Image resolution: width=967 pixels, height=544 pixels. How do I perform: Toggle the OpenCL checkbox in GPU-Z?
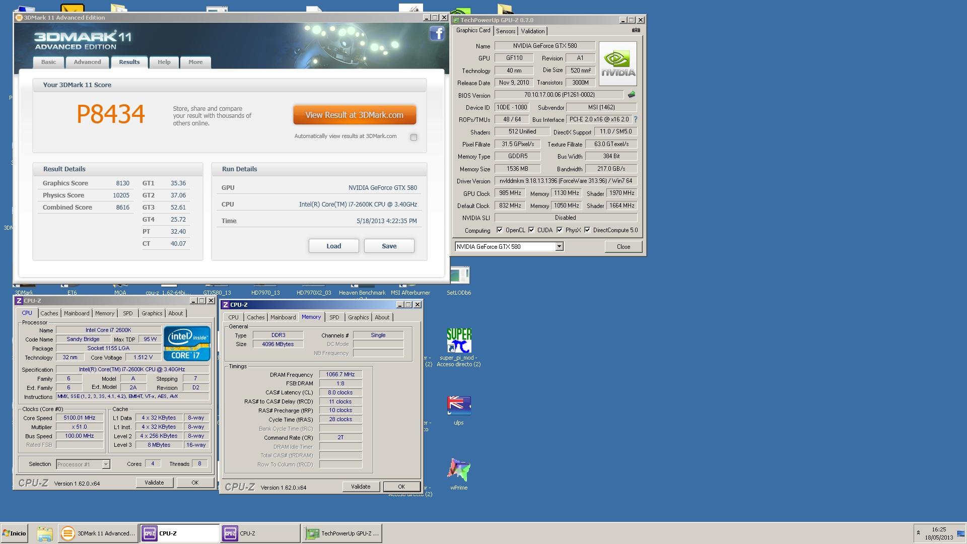coord(500,230)
